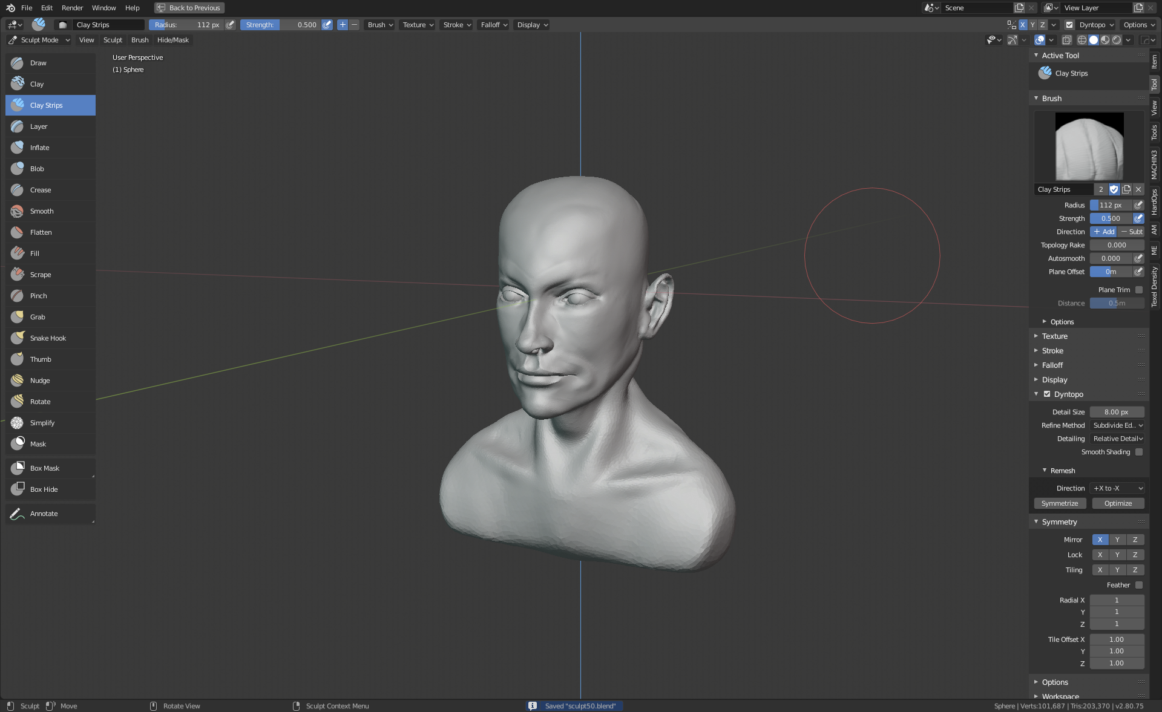Select the Inflate brush tool

pyautogui.click(x=40, y=148)
